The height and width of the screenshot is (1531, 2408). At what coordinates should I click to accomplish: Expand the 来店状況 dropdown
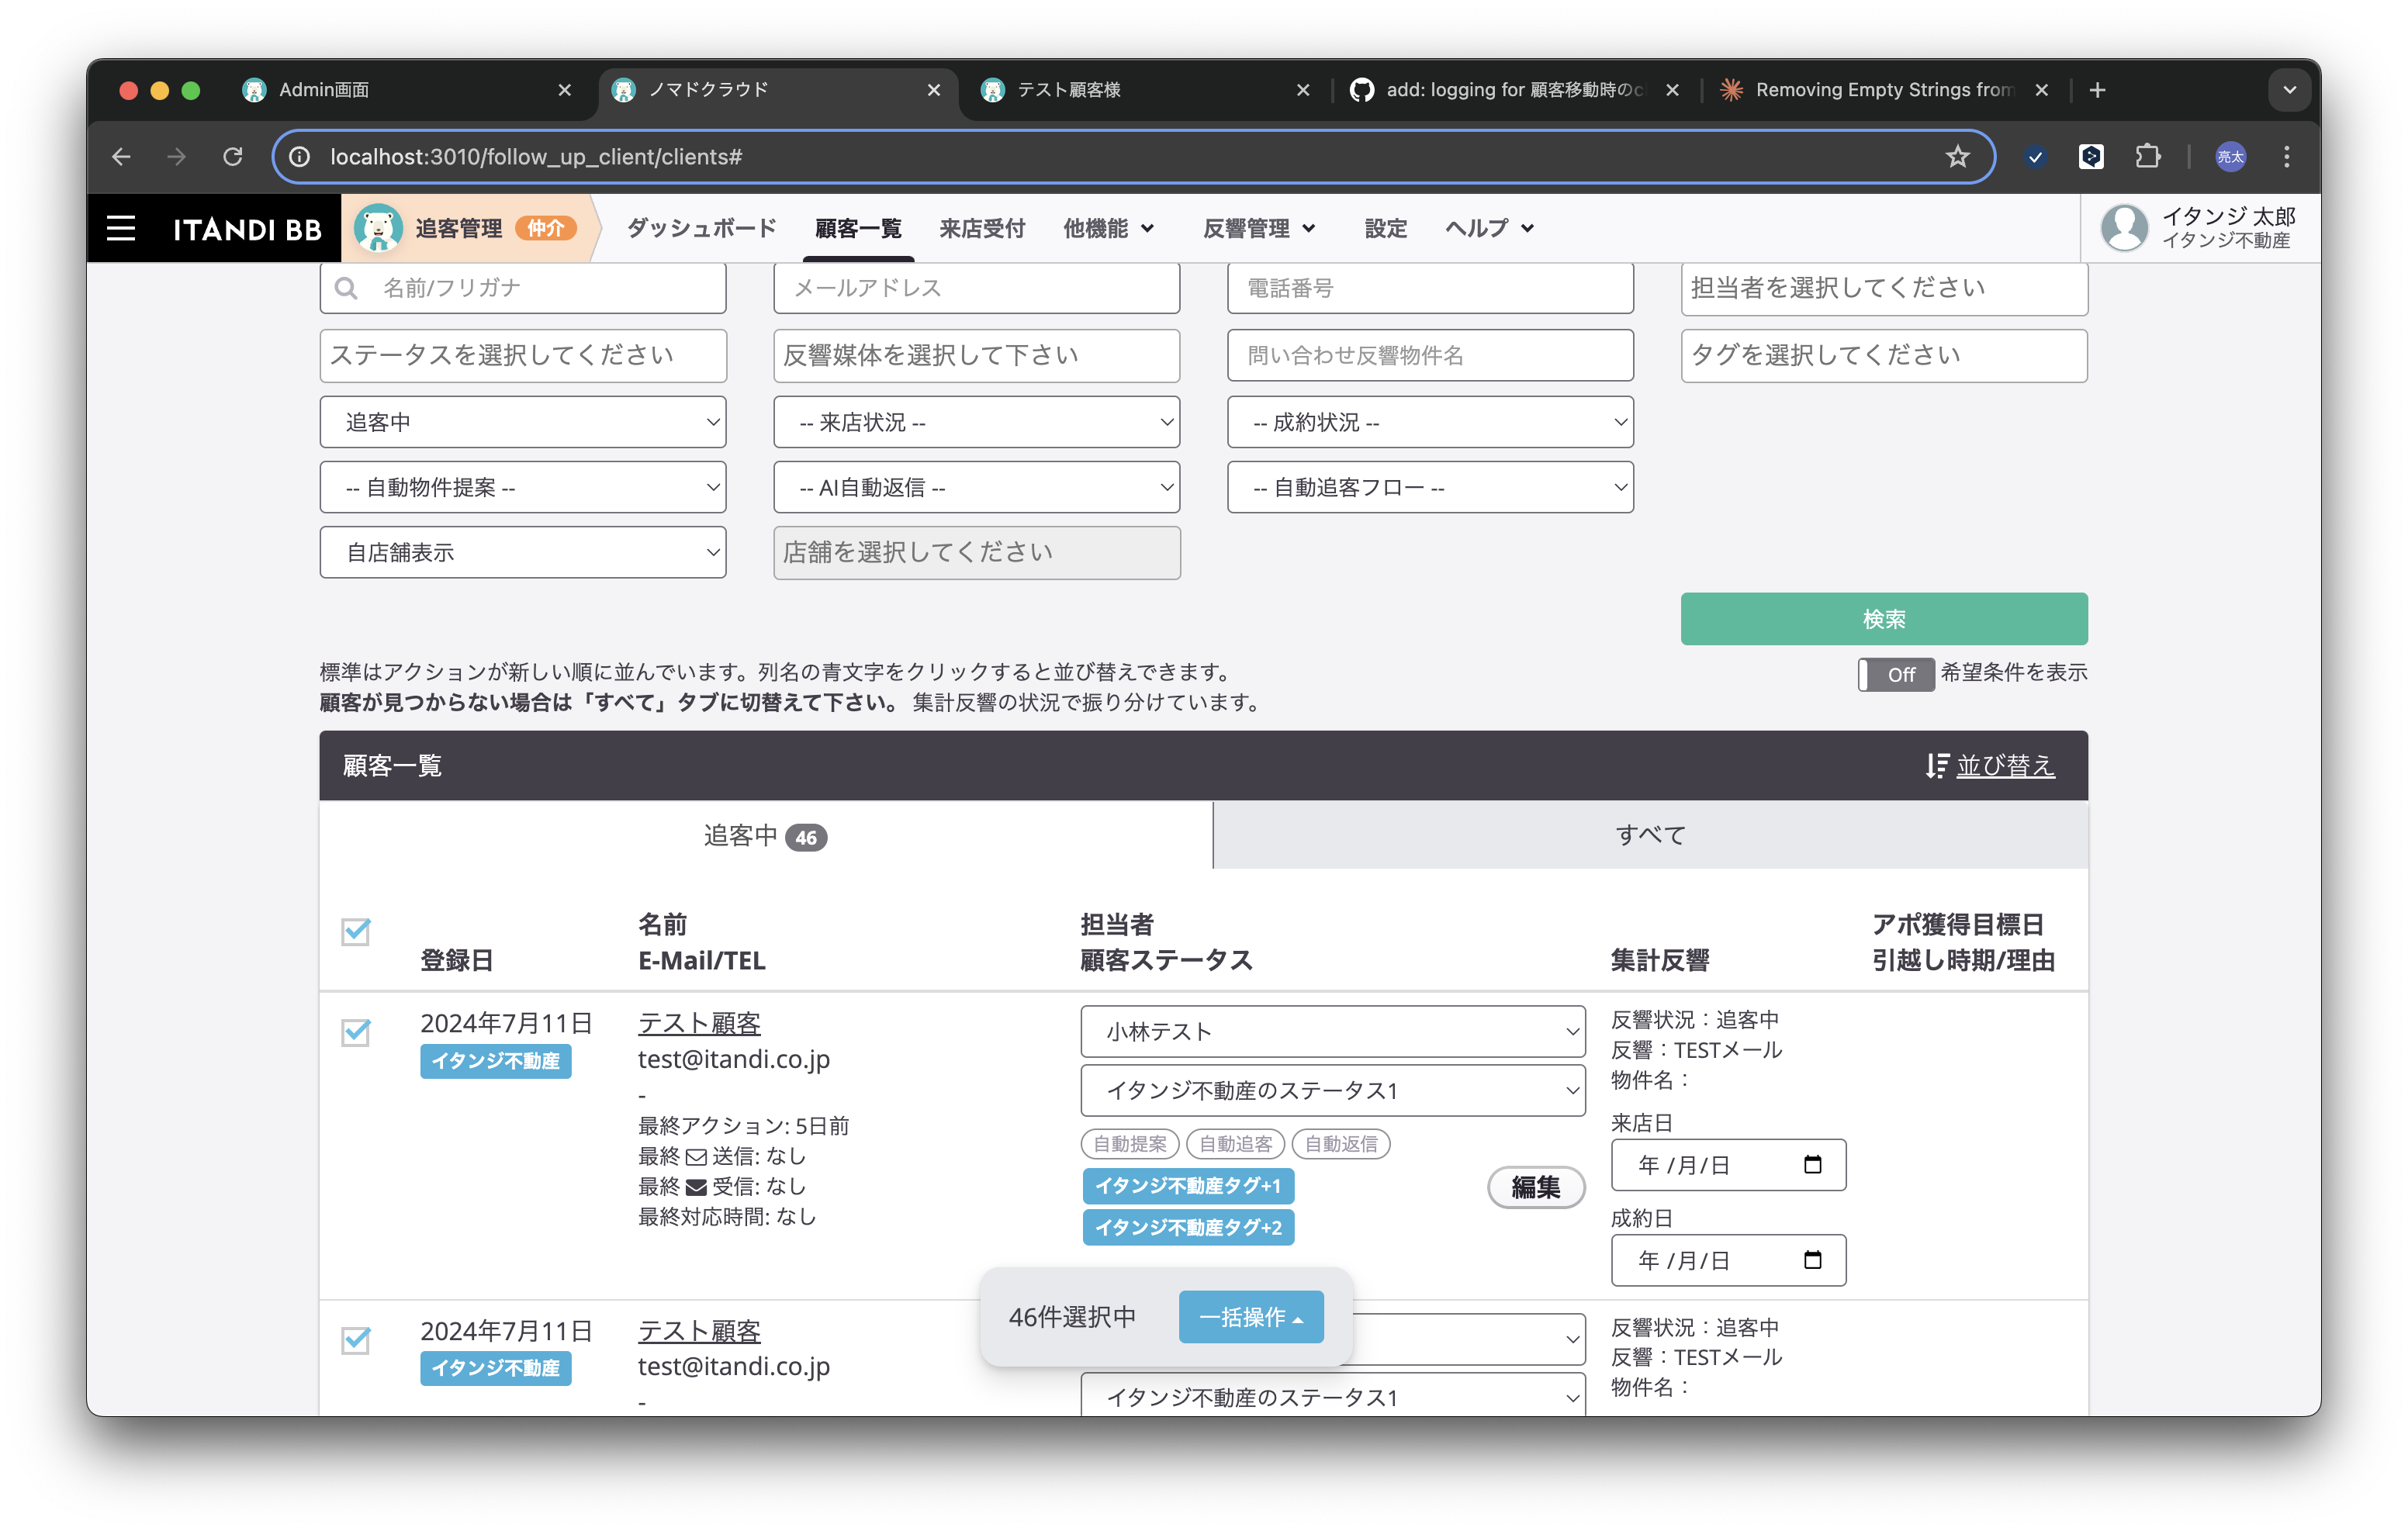pyautogui.click(x=977, y=422)
